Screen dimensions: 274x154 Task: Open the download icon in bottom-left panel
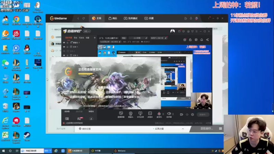(x=91, y=119)
